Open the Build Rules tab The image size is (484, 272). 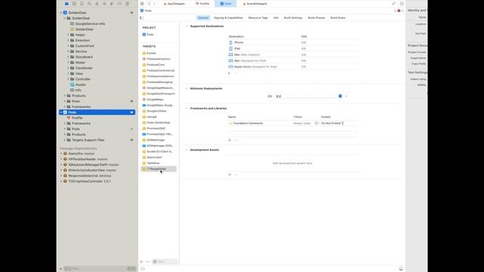tap(338, 18)
